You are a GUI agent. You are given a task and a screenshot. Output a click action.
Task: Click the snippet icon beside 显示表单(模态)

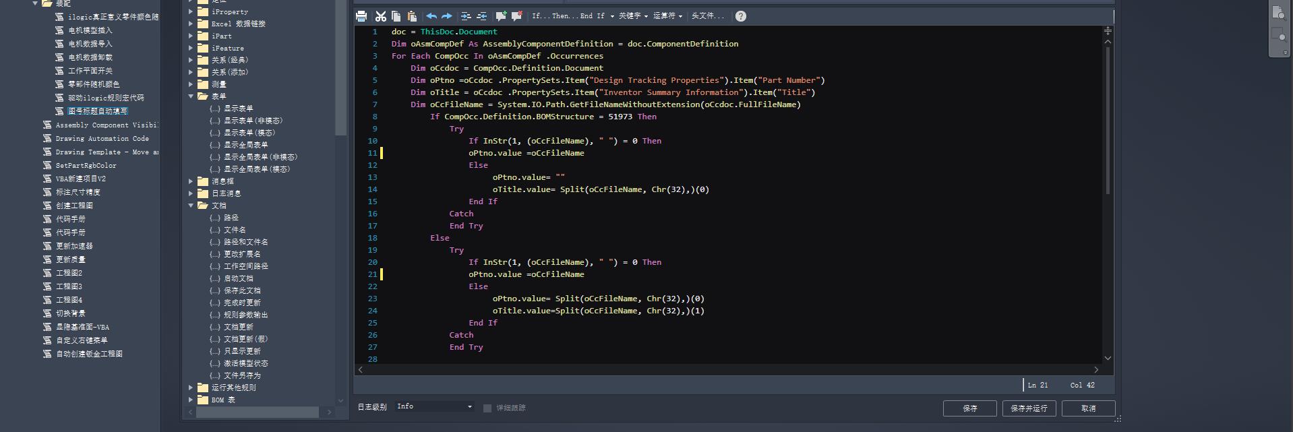[215, 133]
